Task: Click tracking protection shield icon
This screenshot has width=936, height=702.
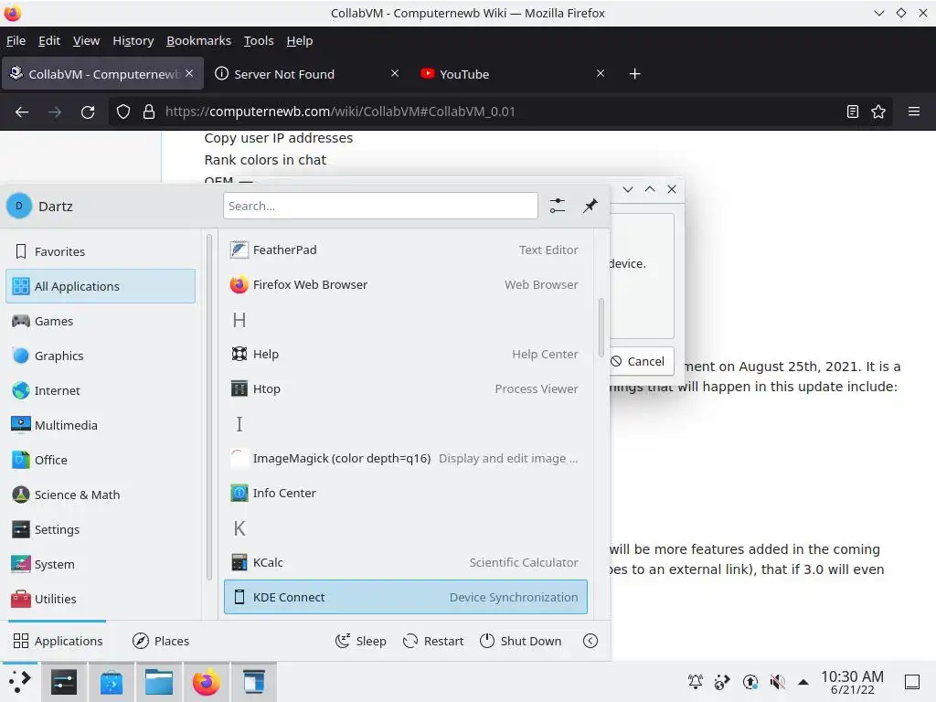Action: (123, 112)
